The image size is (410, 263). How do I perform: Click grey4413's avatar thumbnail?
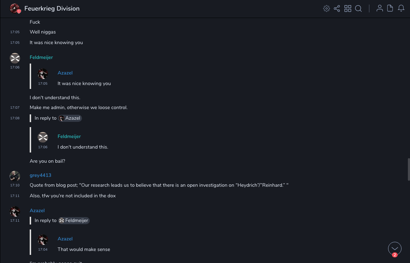pos(15,176)
